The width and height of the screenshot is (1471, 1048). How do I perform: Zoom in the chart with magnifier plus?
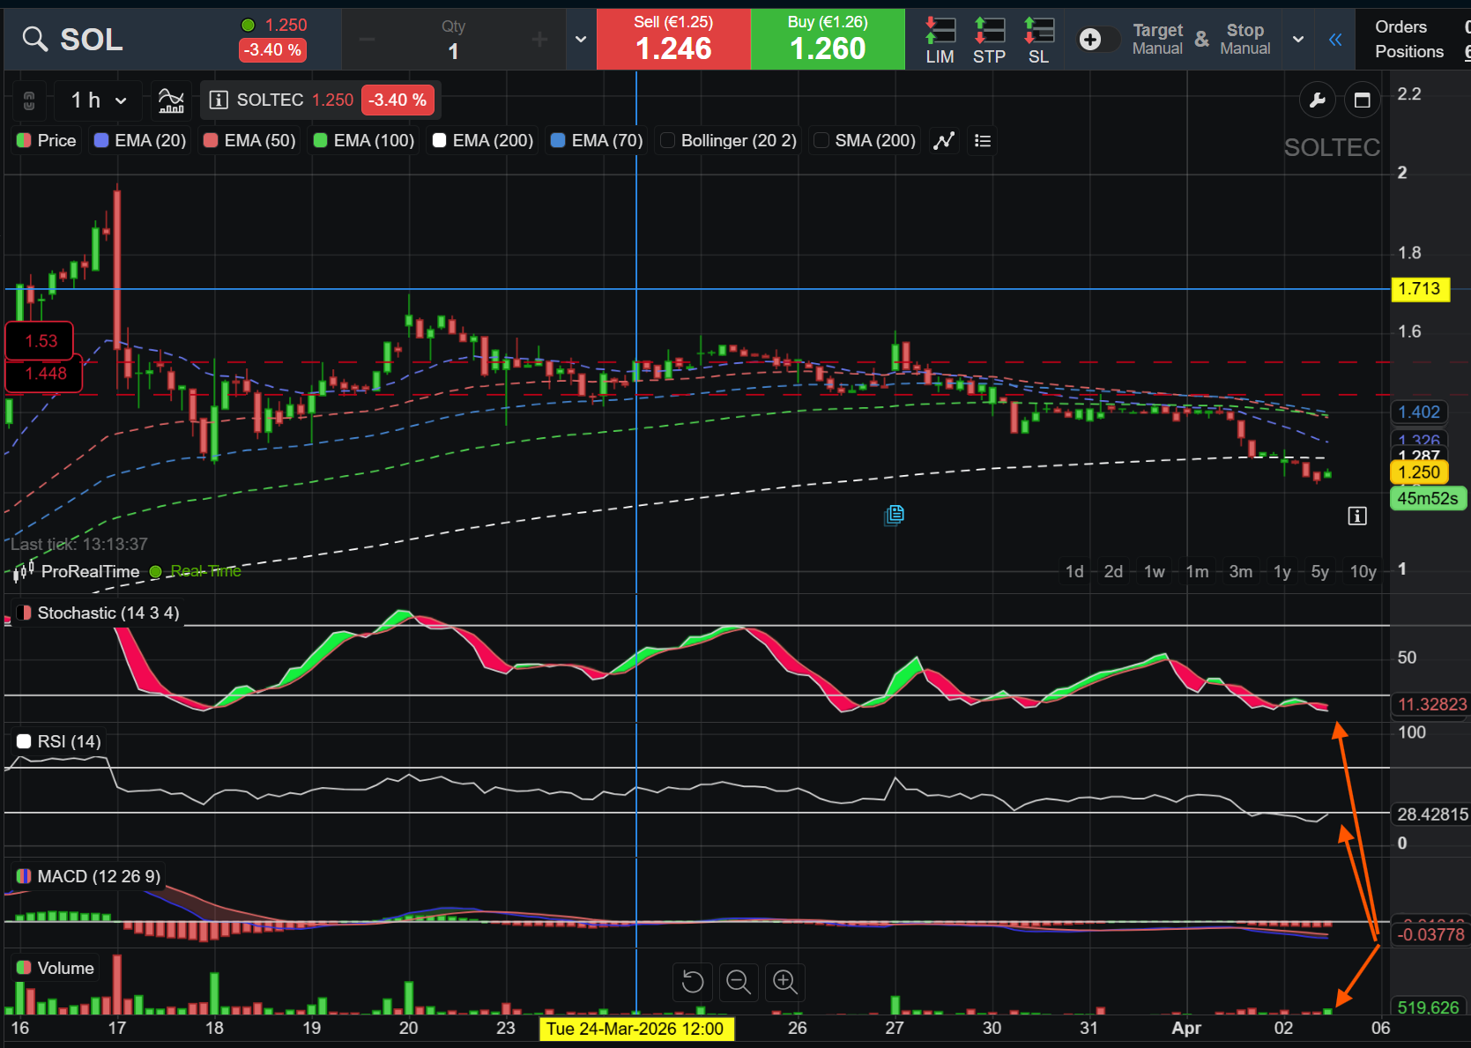click(x=784, y=981)
